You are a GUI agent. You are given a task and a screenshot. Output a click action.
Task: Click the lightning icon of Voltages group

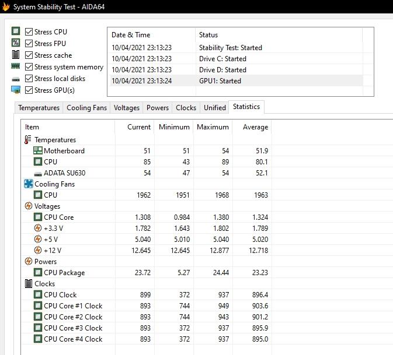29,206
